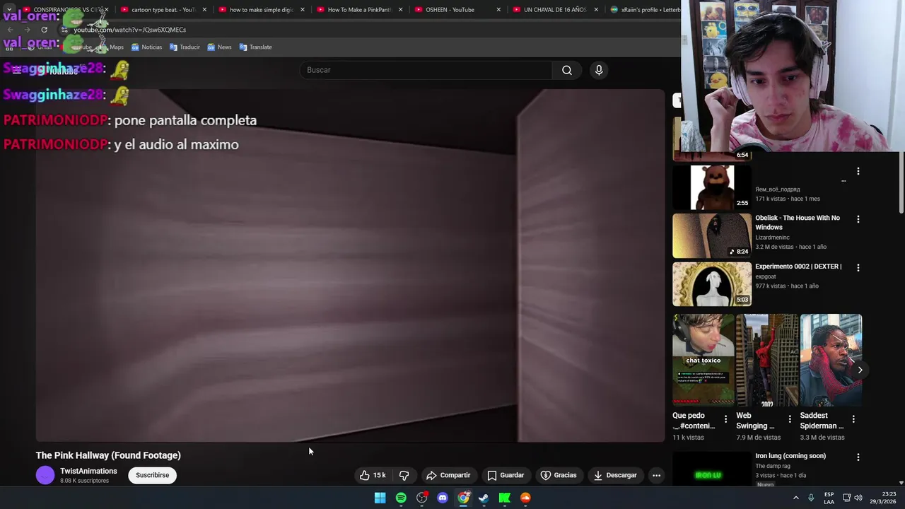The width and height of the screenshot is (905, 509).
Task: Click the TwistAnimations channel avatar
Action: [45, 475]
